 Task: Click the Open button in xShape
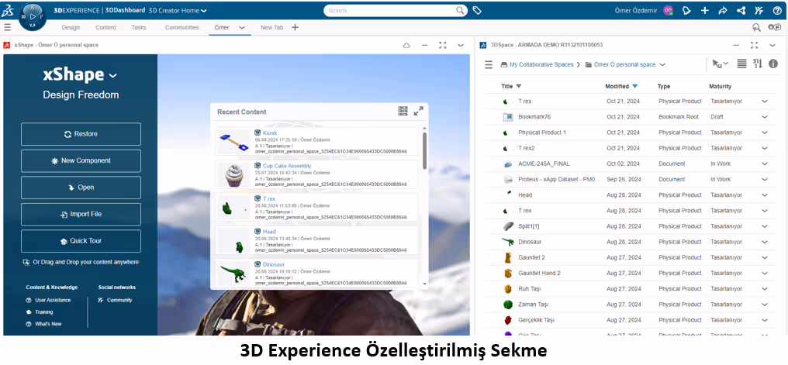[x=81, y=188]
